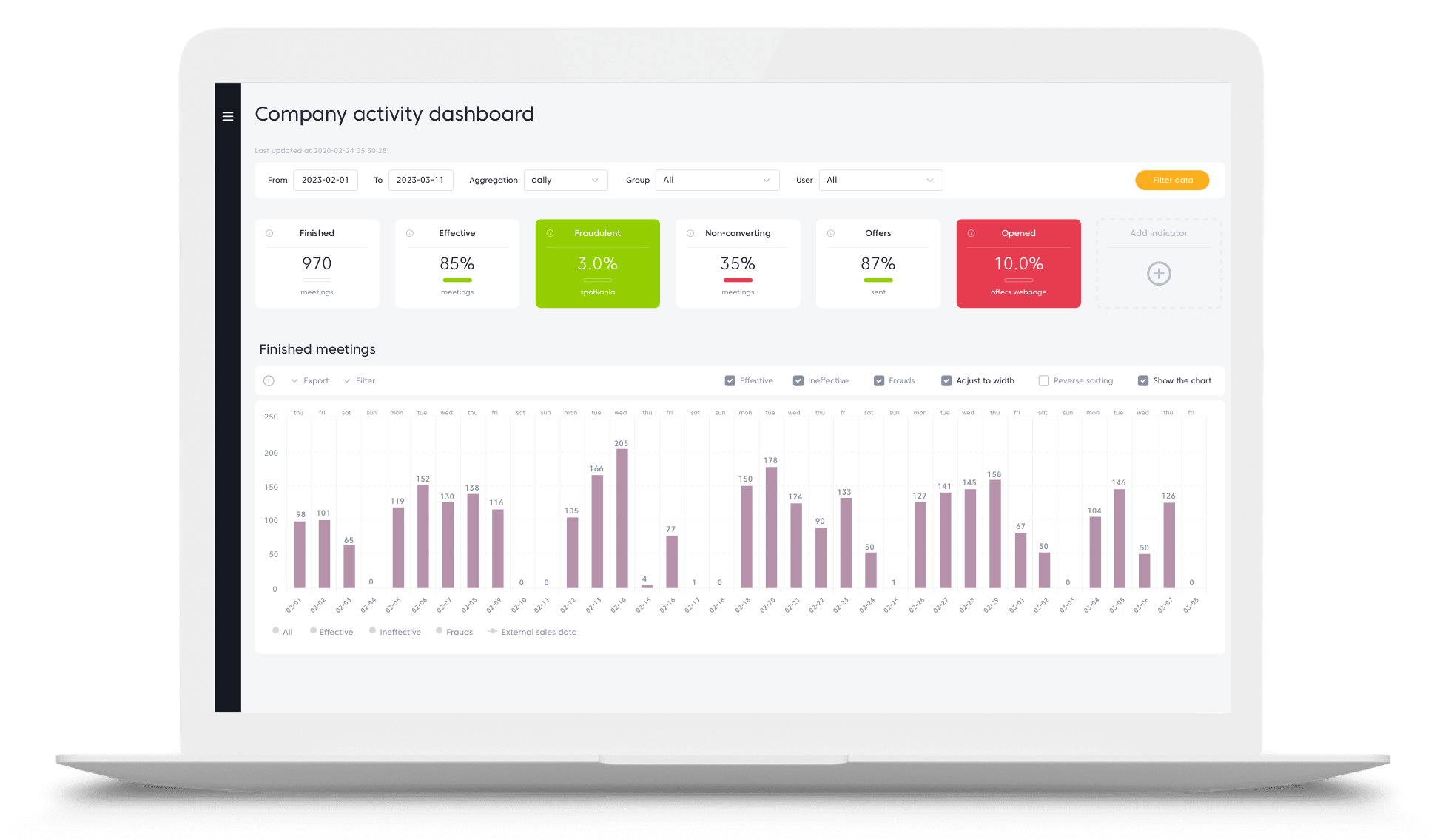This screenshot has height=839, width=1434.
Task: Click the Opened indicator info icon
Action: tap(971, 233)
